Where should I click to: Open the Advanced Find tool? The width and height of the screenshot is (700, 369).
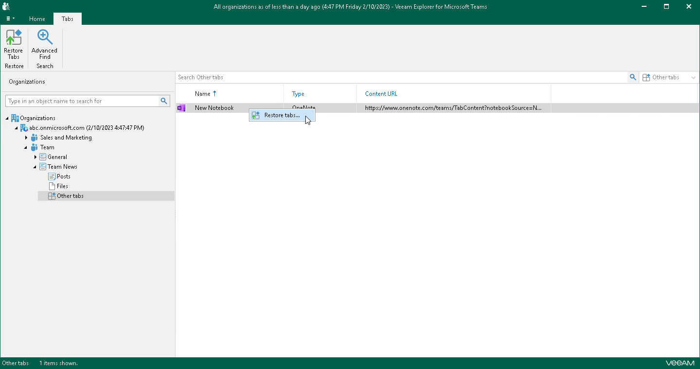point(44,44)
